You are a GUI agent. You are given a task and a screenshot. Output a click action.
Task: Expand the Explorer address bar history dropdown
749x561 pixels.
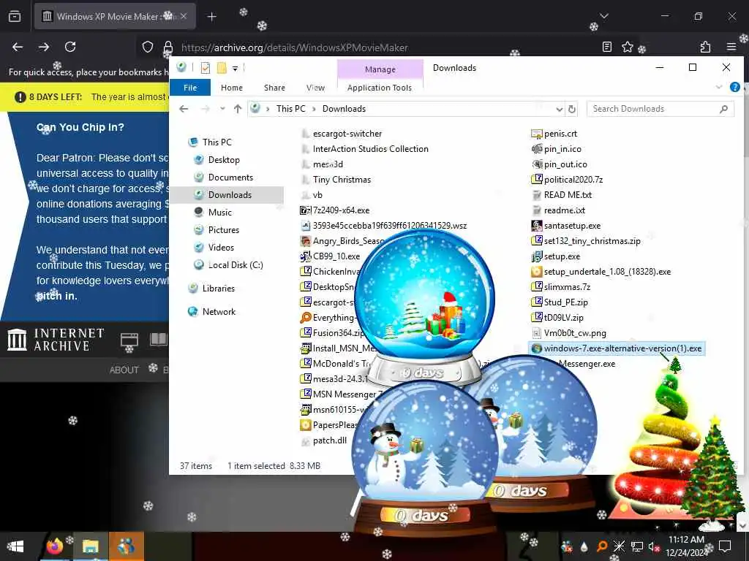560,110
